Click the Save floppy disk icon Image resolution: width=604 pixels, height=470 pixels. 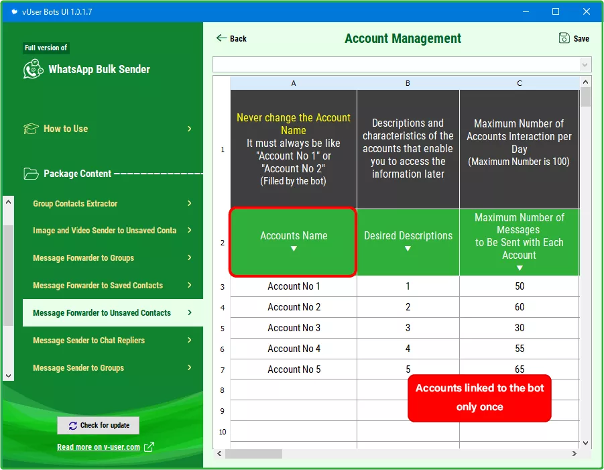point(564,38)
